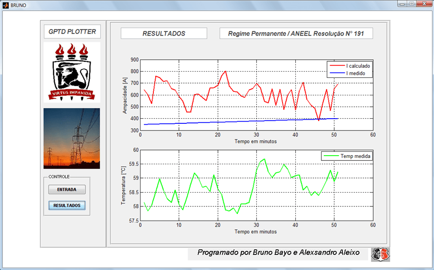Image resolution: width=434 pixels, height=270 pixels.
Task: Click the GPTD PLOTTER title label
Action: click(72, 32)
